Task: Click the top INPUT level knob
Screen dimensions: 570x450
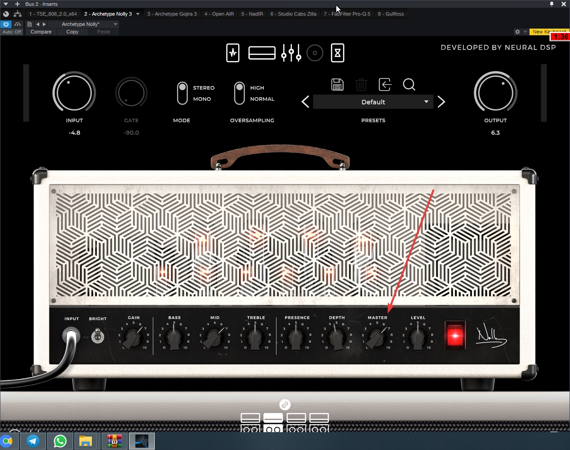Action: click(x=74, y=93)
